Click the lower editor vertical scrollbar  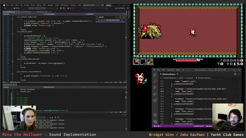[126, 100]
